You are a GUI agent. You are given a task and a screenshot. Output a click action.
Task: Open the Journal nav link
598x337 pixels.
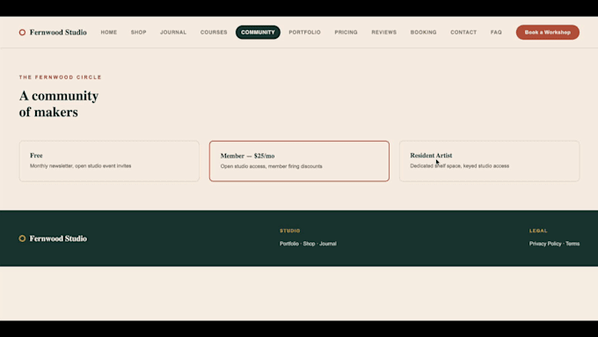[173, 33]
